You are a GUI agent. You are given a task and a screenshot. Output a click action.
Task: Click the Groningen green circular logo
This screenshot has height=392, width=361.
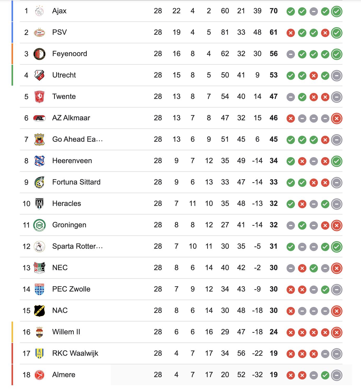click(x=39, y=225)
